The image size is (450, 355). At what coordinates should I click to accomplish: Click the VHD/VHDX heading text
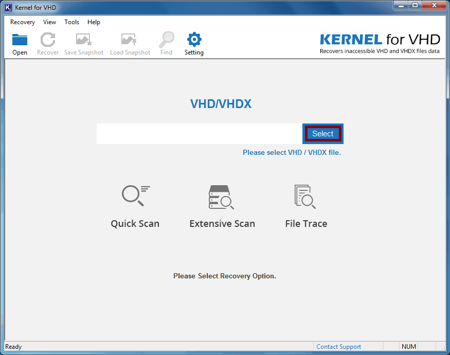coord(221,104)
